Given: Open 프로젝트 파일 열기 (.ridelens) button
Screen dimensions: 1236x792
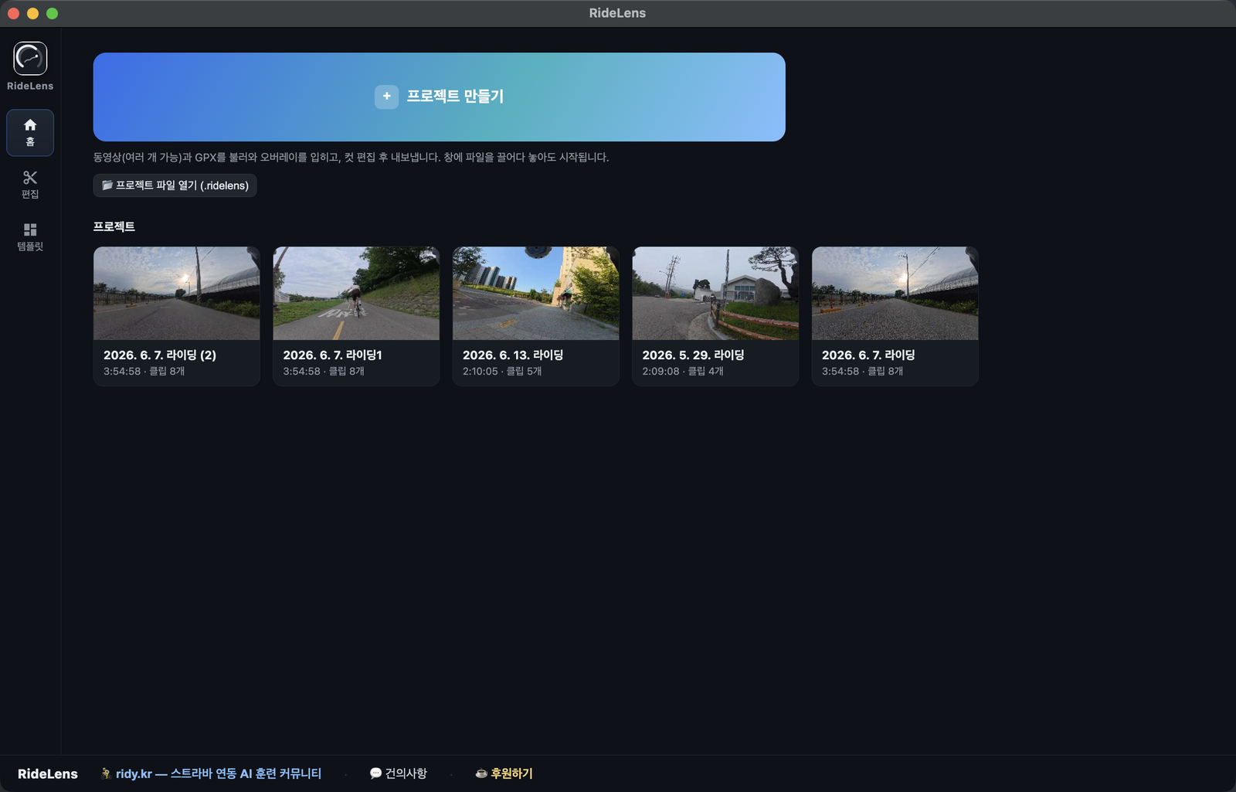Looking at the screenshot, I should [175, 185].
